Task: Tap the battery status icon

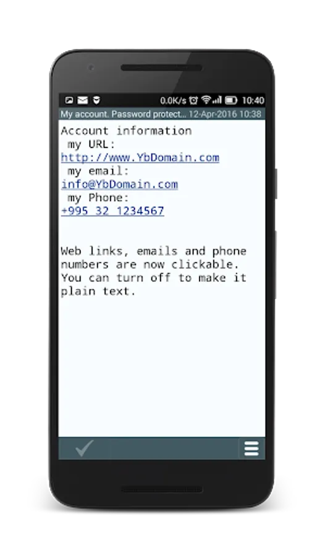Action: pos(231,101)
